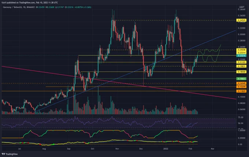This screenshot has height=157, width=249.
Task: Click the Oct label on time axis
Action: [92, 149]
